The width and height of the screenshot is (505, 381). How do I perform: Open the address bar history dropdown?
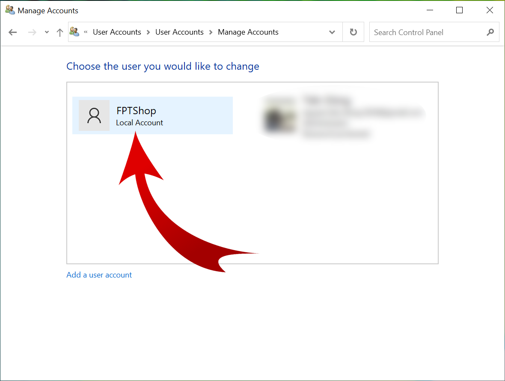click(x=332, y=32)
